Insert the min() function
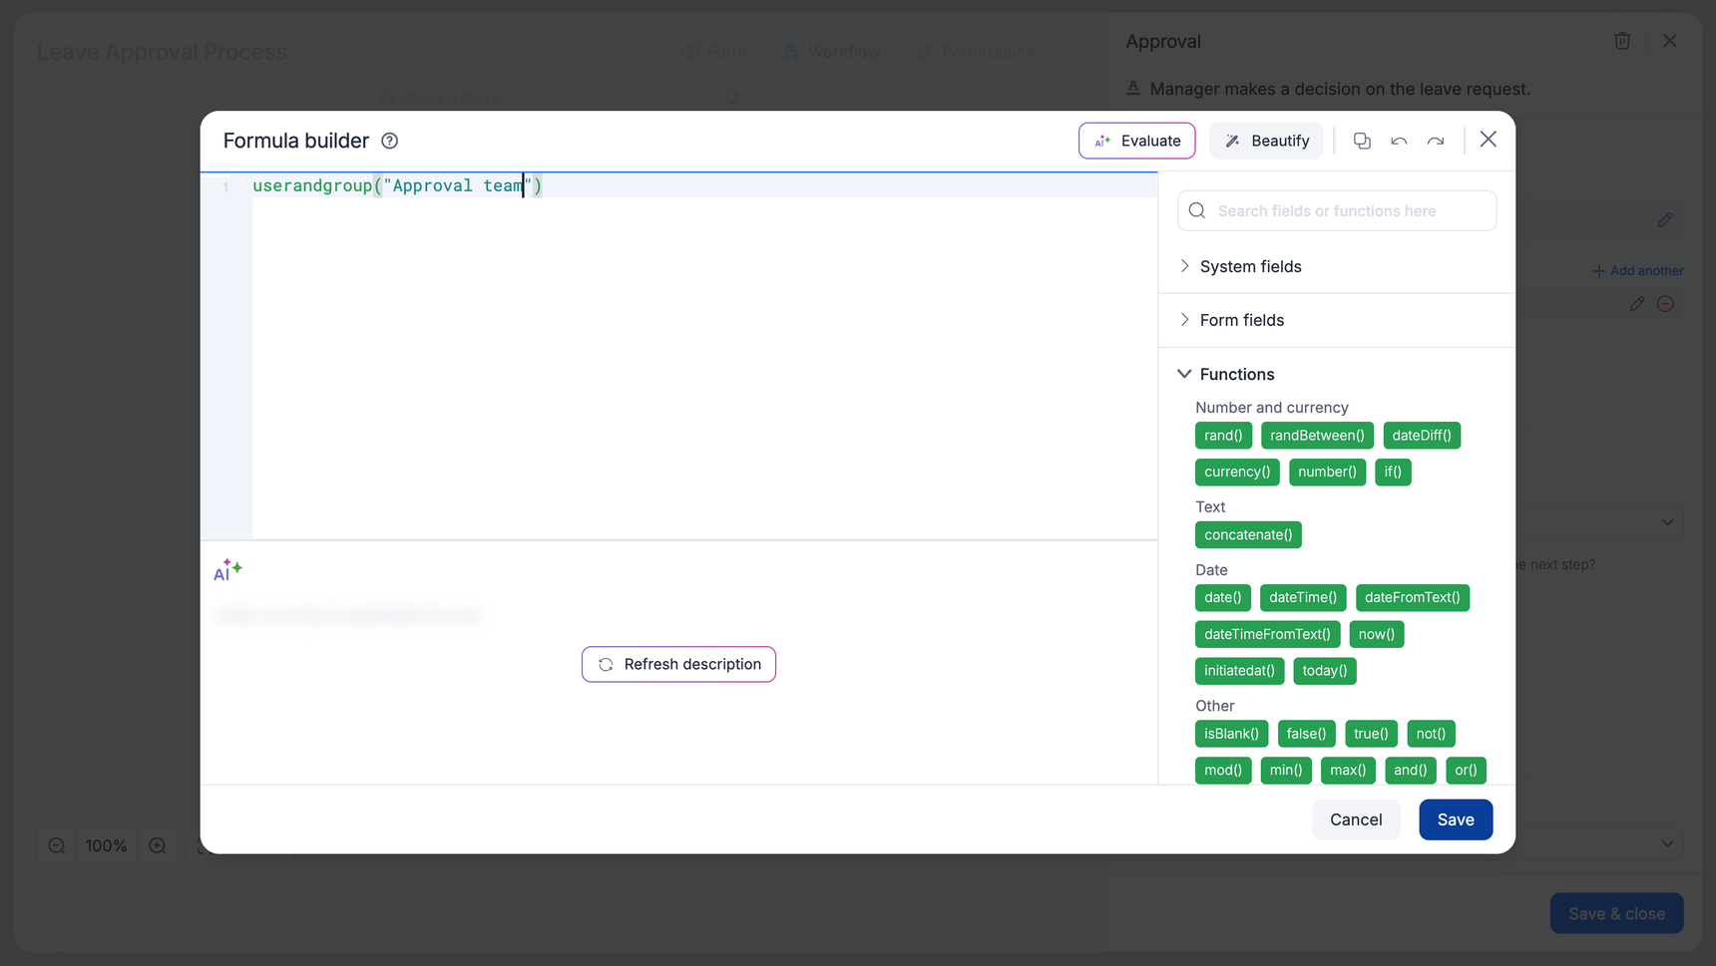Viewport: 1716px width, 966px height. (1286, 771)
